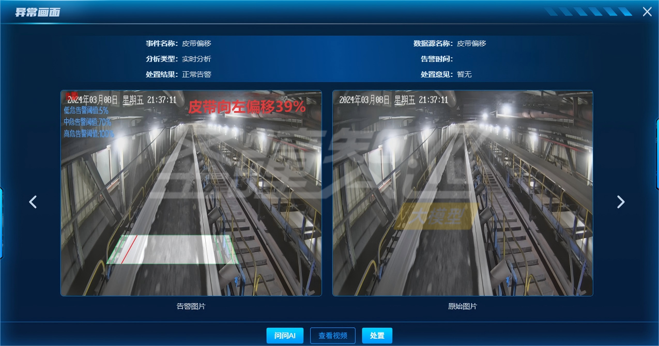
Task: Go to next image with right arrow
Action: pos(621,202)
